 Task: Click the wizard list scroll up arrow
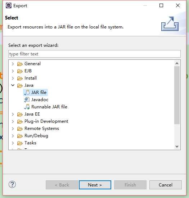click(177, 63)
